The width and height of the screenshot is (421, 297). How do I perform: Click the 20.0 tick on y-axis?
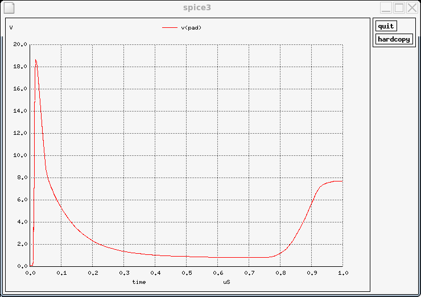coord(20,44)
